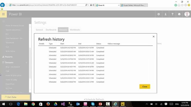Screen dimensions: 191x107
Task: Open Firefox from taskbar
Action: [x=48, y=104]
